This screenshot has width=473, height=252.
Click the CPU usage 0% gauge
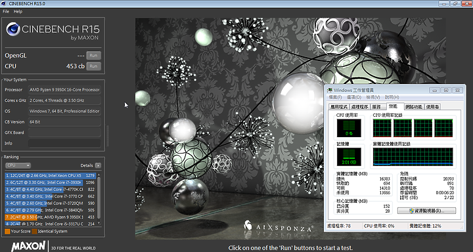[x=349, y=128]
